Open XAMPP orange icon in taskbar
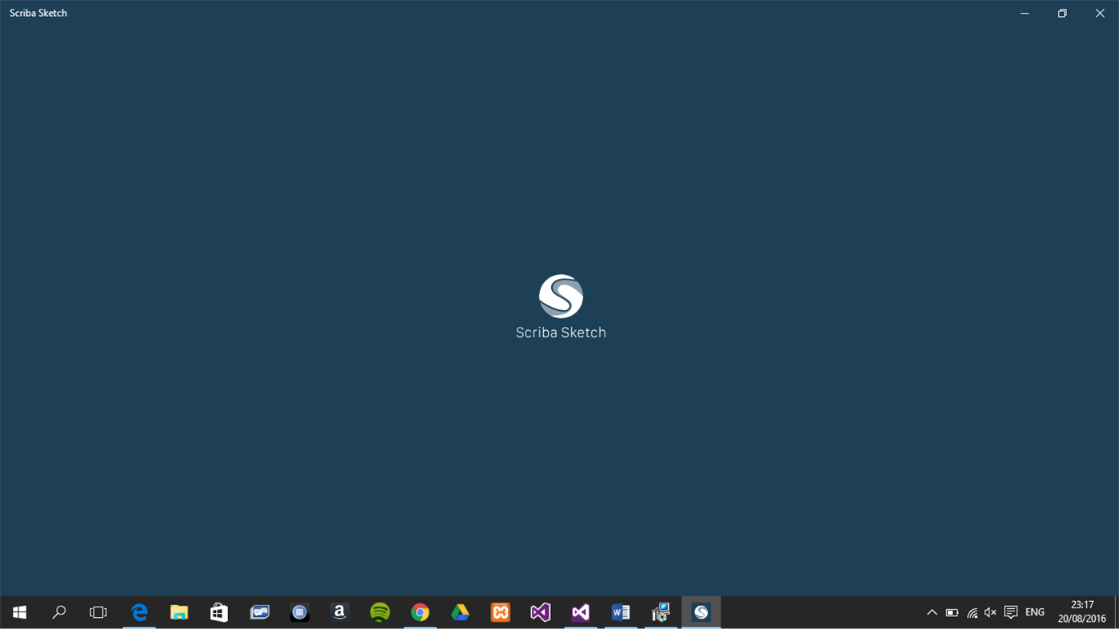 [x=501, y=612]
